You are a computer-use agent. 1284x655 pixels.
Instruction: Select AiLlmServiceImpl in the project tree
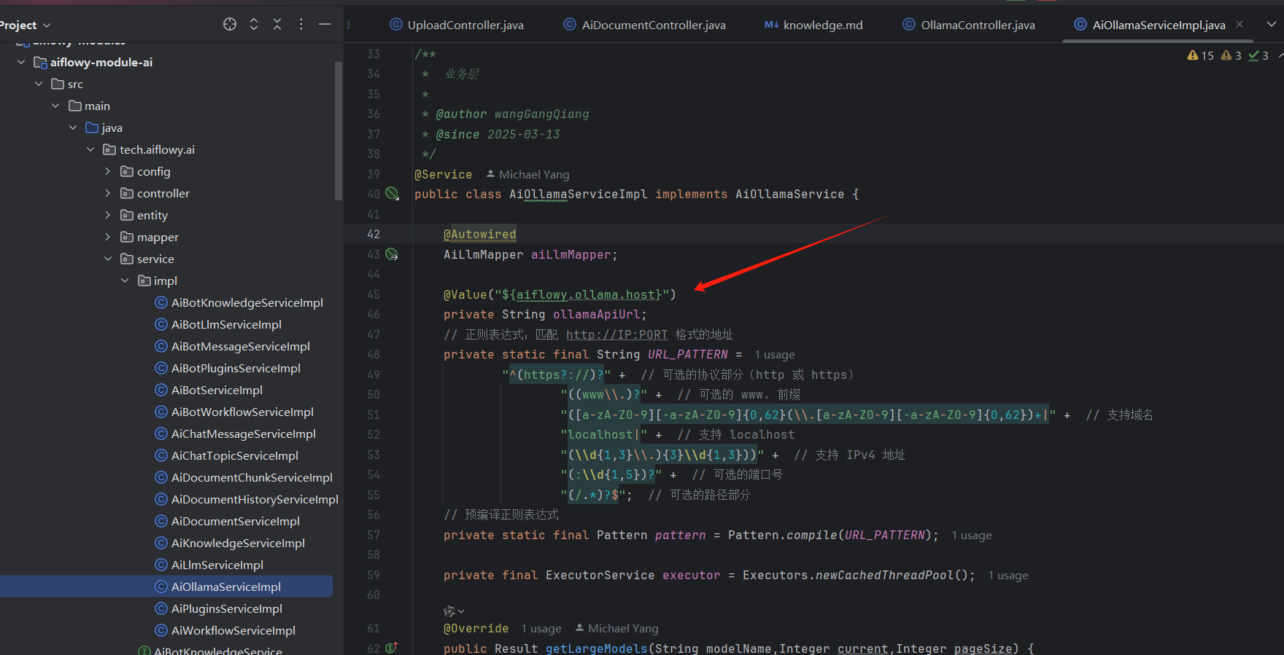point(217,565)
